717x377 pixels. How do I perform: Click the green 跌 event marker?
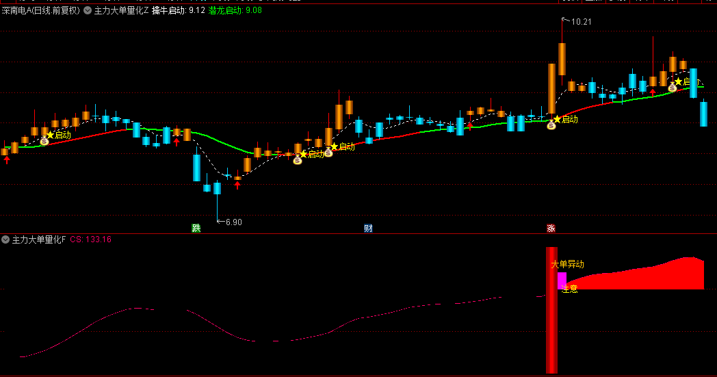click(196, 229)
